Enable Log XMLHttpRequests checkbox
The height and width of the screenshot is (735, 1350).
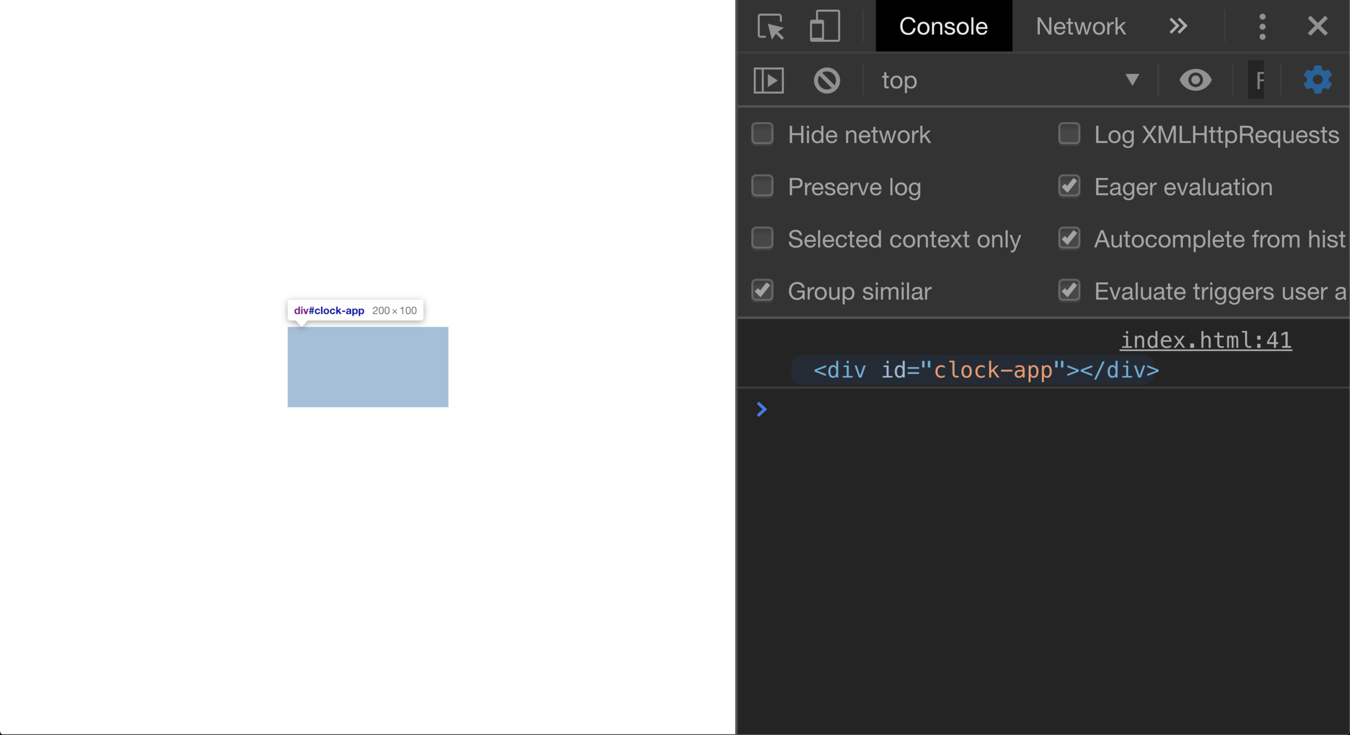pos(1068,134)
